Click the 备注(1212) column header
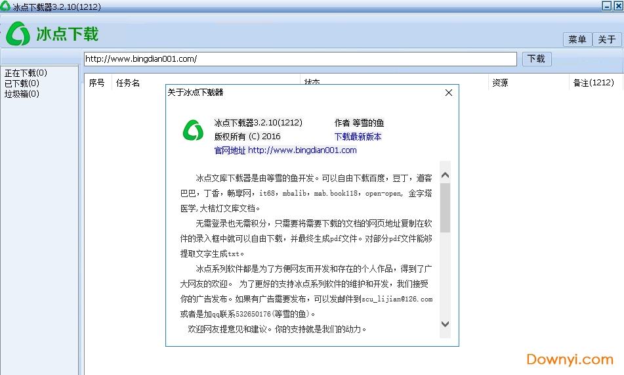Screen dimensions: 624x375 pyautogui.click(x=593, y=83)
